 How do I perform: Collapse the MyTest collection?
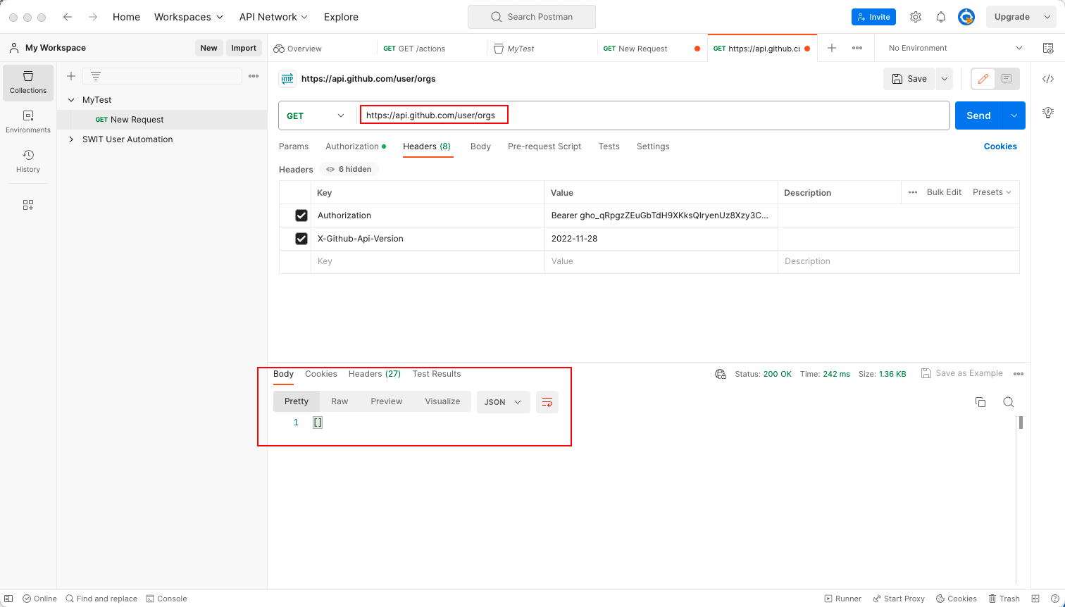click(x=71, y=100)
